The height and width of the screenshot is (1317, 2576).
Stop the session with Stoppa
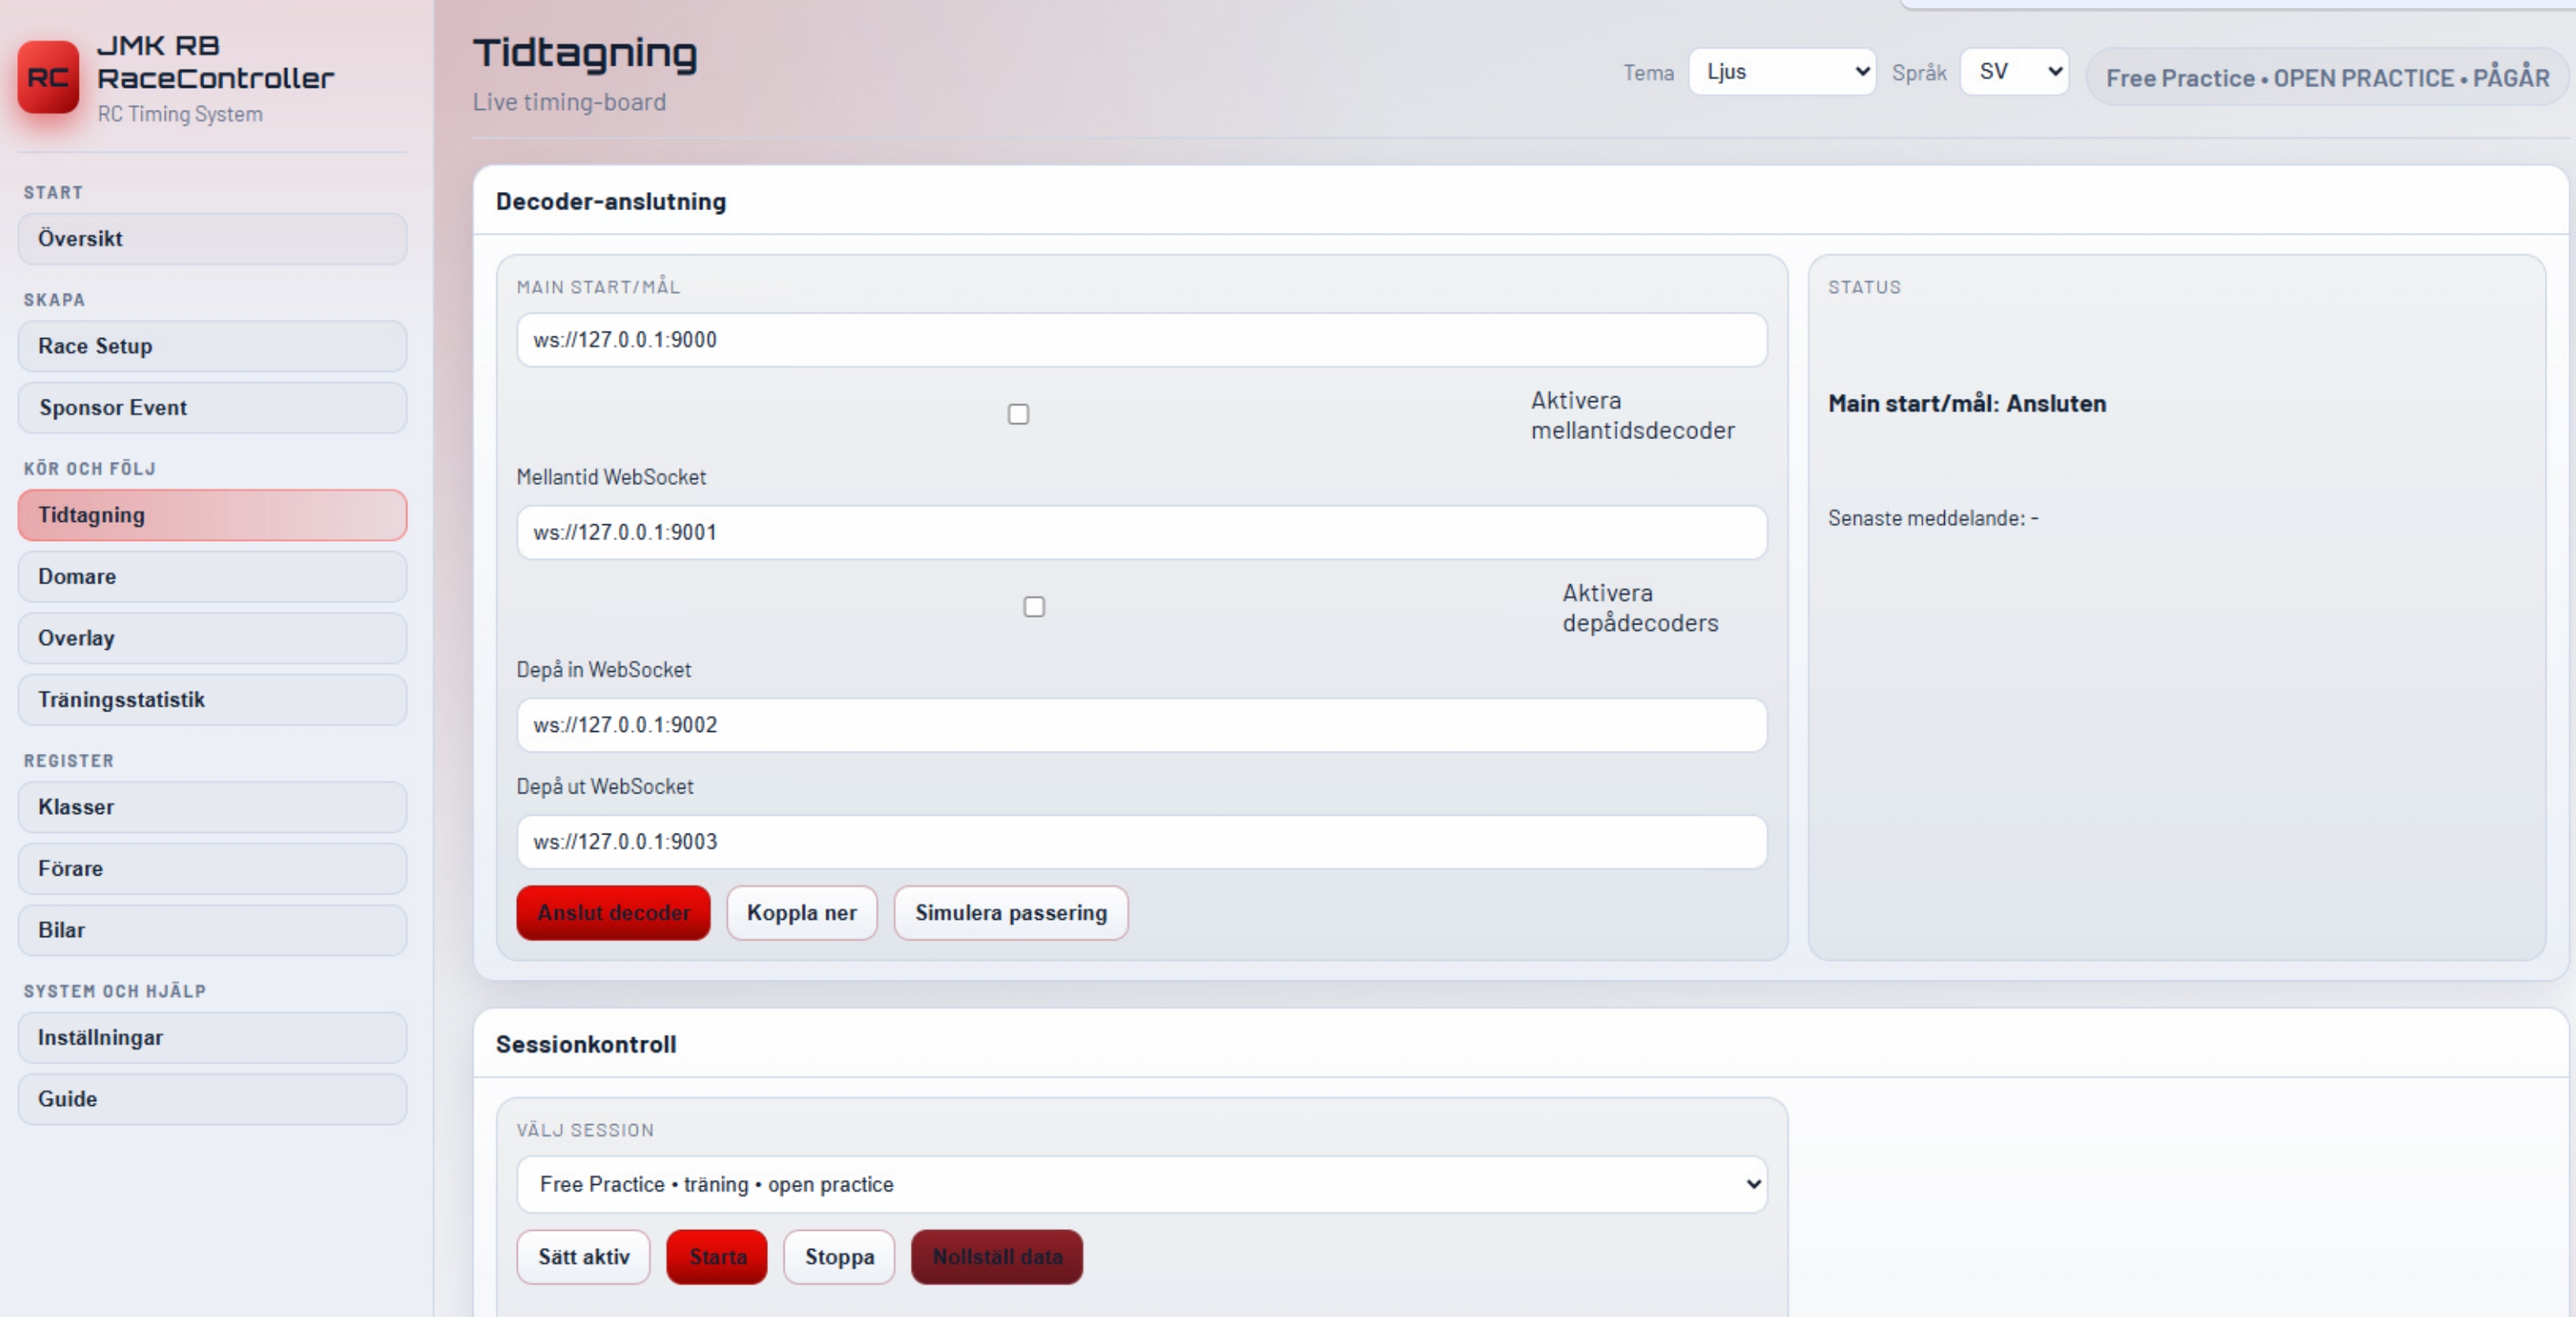click(839, 1257)
